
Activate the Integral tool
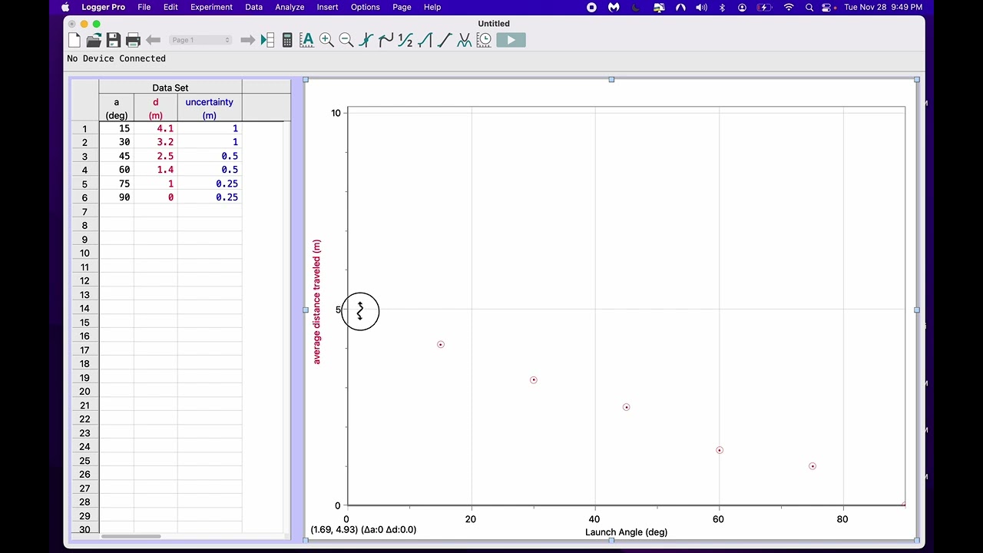(x=425, y=40)
